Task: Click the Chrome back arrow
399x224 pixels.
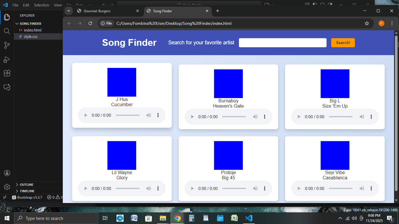Action: point(69,23)
